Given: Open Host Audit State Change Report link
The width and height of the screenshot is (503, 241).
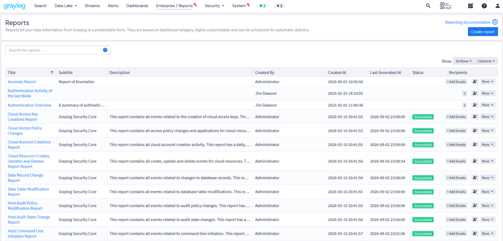Looking at the screenshot, I should click(29, 219).
